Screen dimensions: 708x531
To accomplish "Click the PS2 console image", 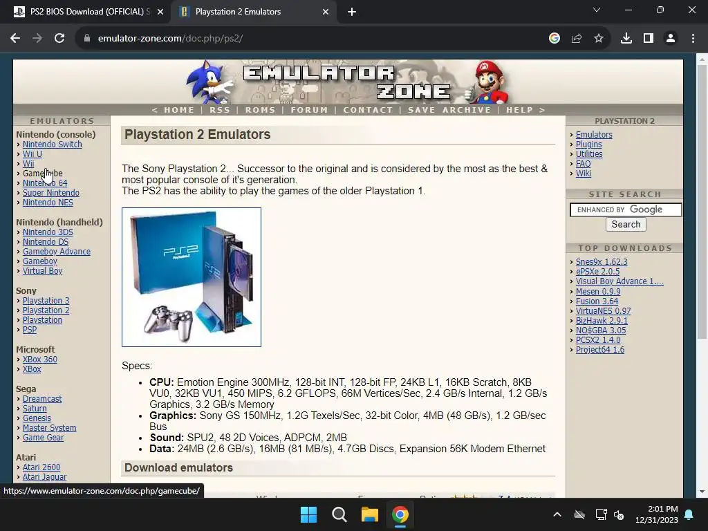I will (192, 277).
